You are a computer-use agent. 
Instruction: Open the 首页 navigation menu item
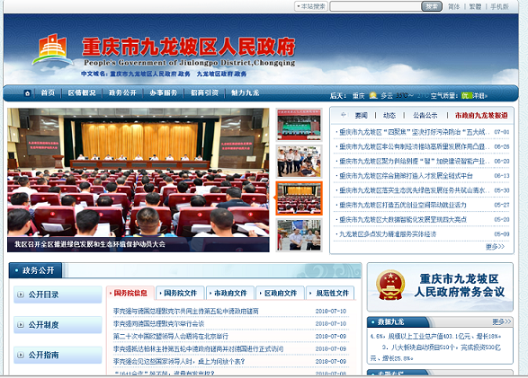click(x=48, y=93)
